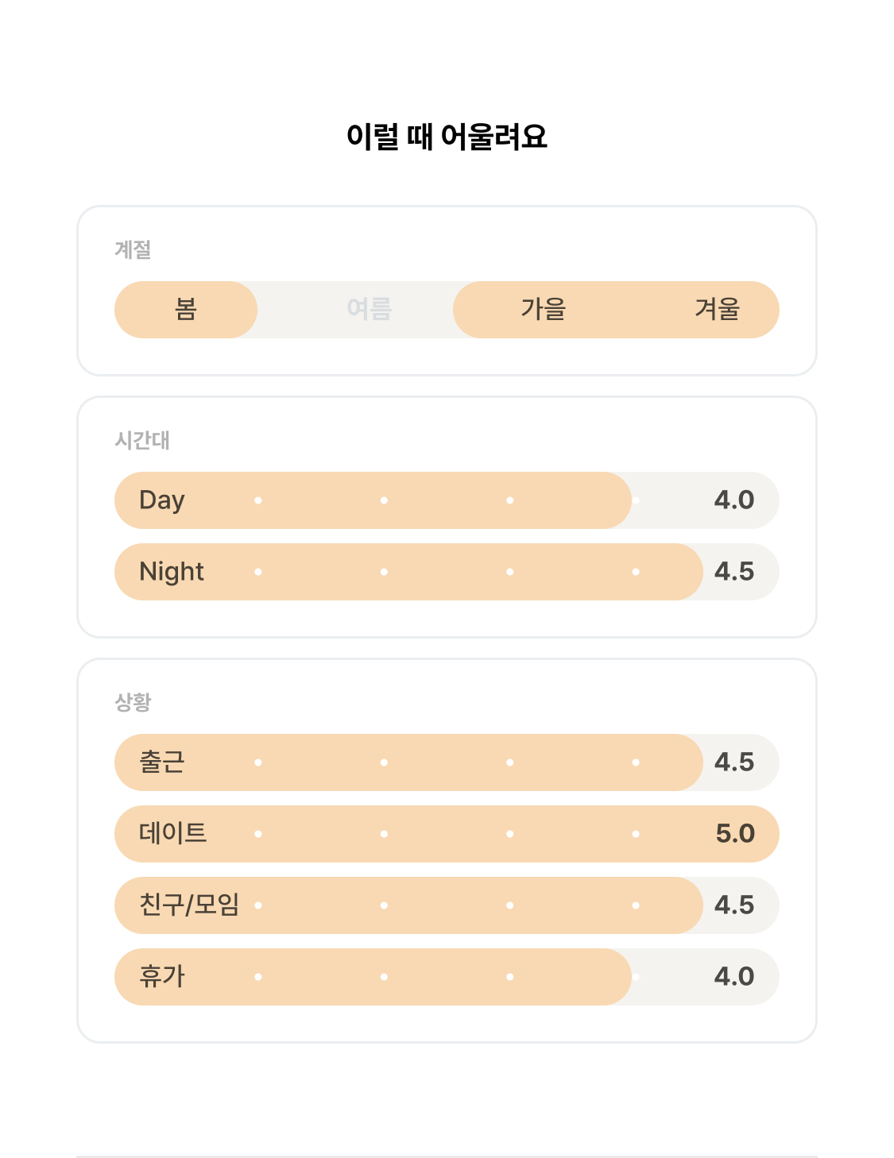Click the 휴가 score value 4.0

pyautogui.click(x=734, y=977)
